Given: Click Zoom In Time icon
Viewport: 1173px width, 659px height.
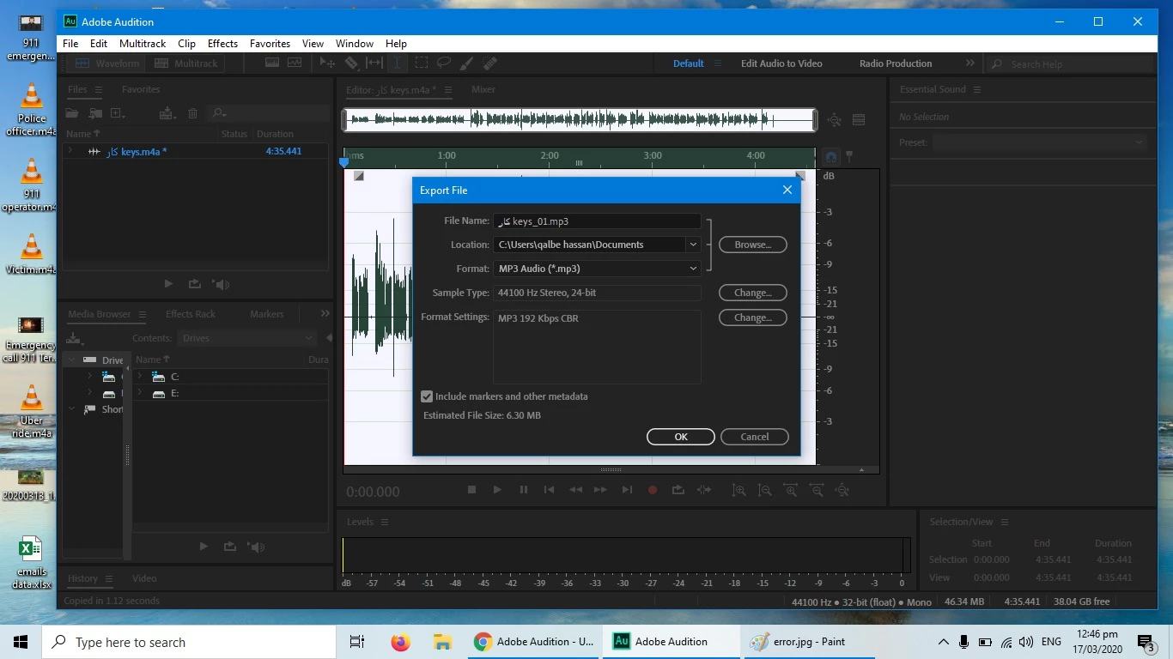Looking at the screenshot, I should pos(790,490).
